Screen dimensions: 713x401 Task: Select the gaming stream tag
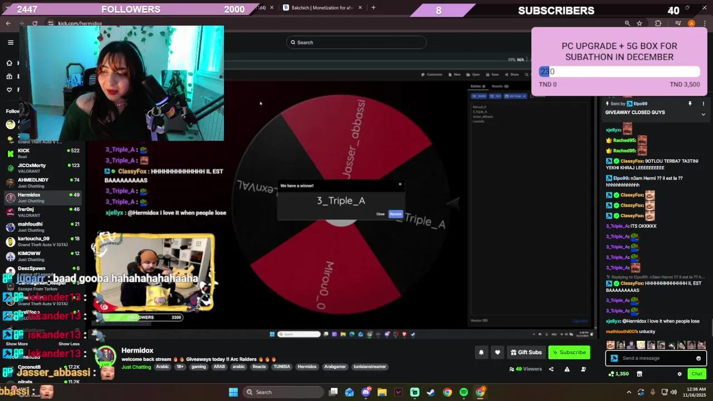pyautogui.click(x=198, y=366)
